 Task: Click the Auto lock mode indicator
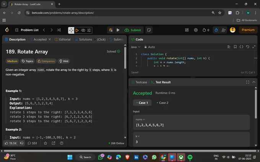click(149, 47)
